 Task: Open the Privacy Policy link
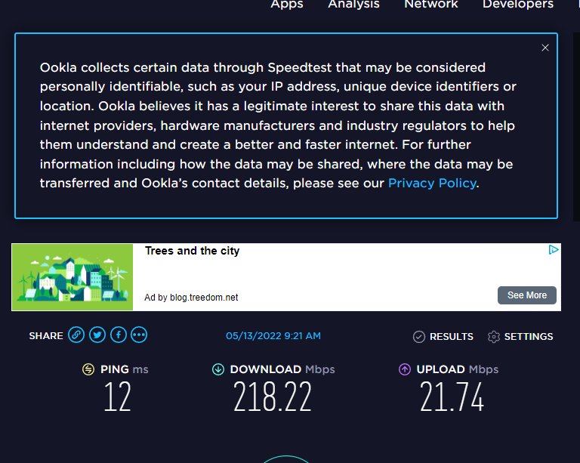pyautogui.click(x=432, y=183)
